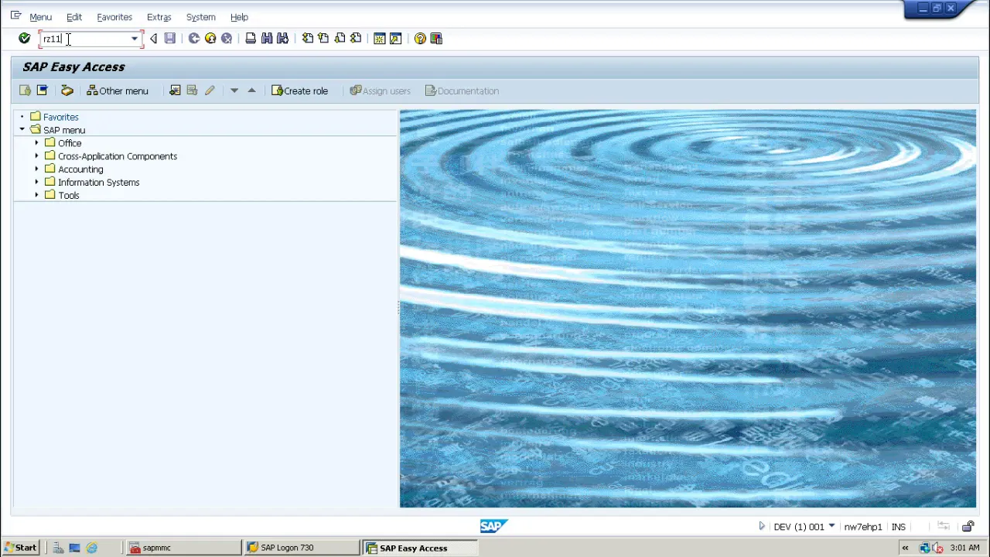
Task: Click the Assign users button
Action: pos(381,91)
